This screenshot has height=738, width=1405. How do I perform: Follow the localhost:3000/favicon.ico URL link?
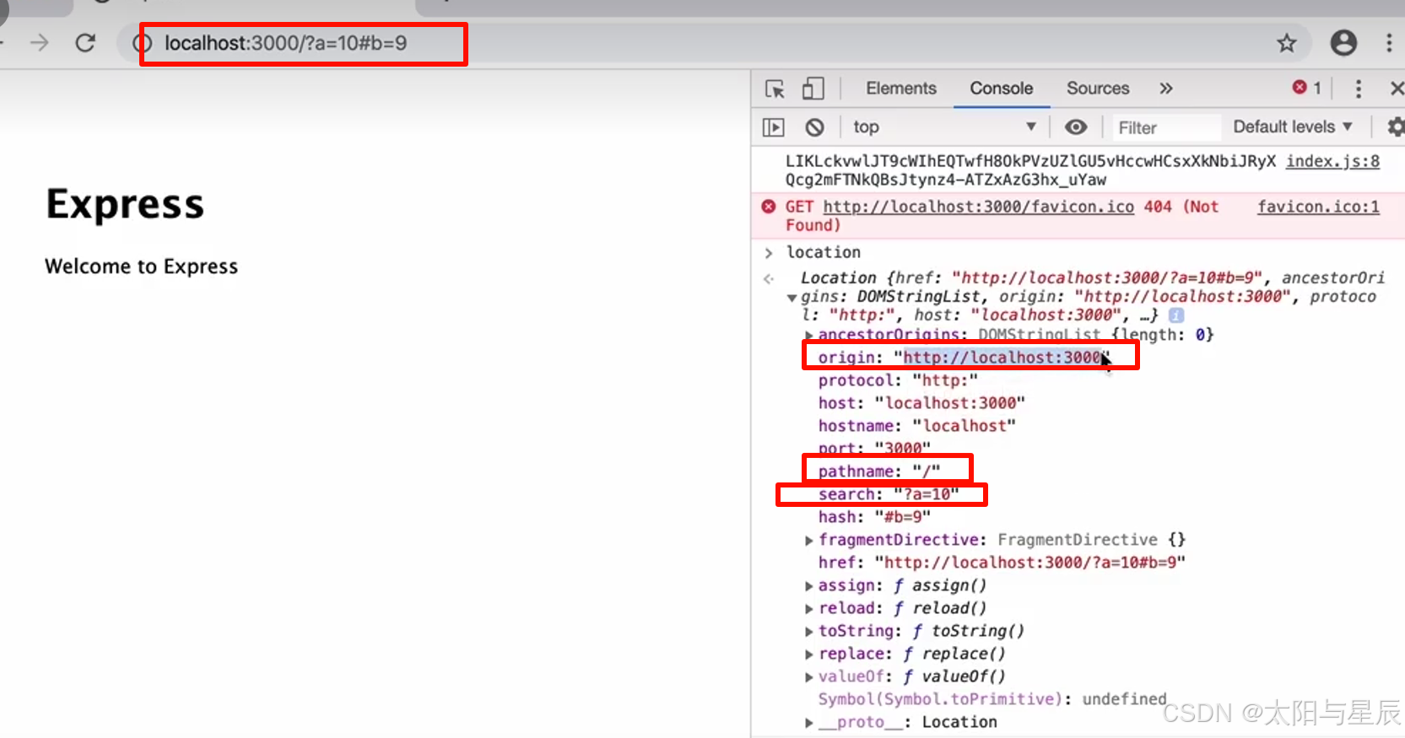(978, 207)
